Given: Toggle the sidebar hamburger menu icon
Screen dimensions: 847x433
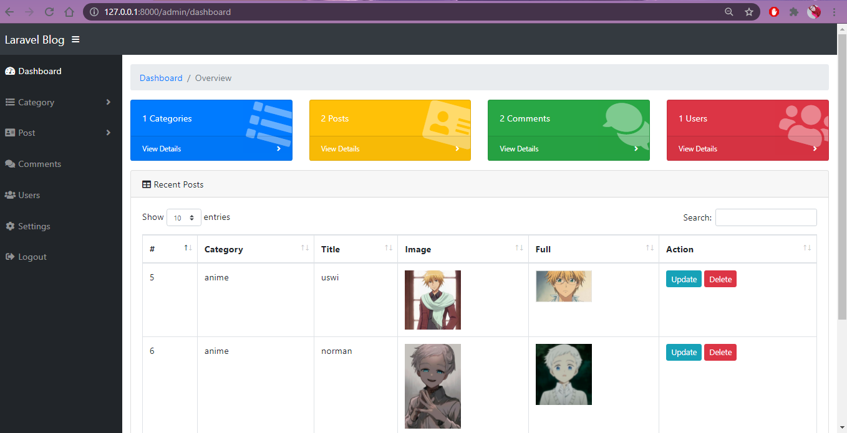Looking at the screenshot, I should point(75,39).
